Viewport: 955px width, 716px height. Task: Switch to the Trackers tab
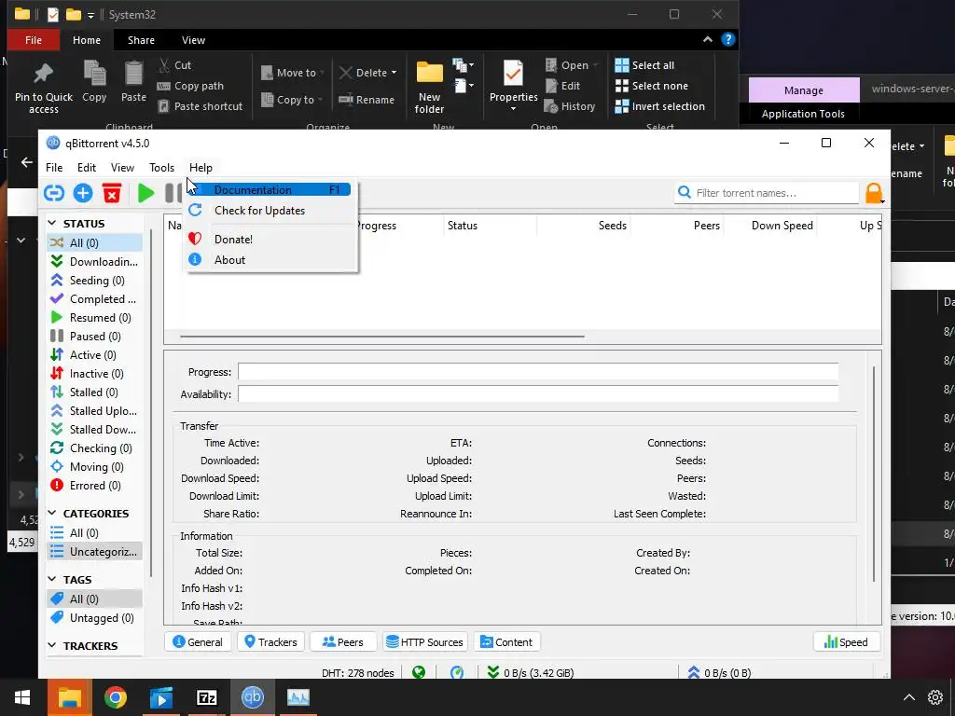click(270, 642)
